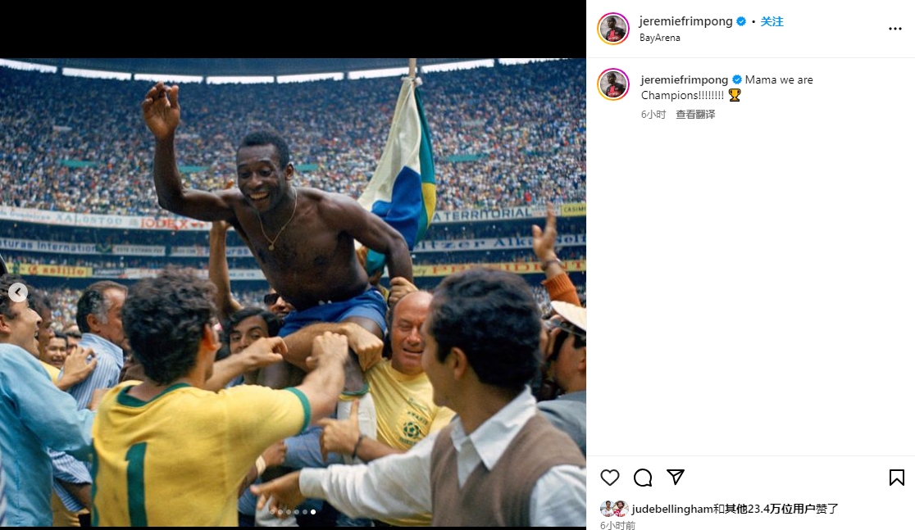Open jeremiefrimpong username in the header
Image resolution: width=915 pixels, height=530 pixels.
(x=685, y=21)
